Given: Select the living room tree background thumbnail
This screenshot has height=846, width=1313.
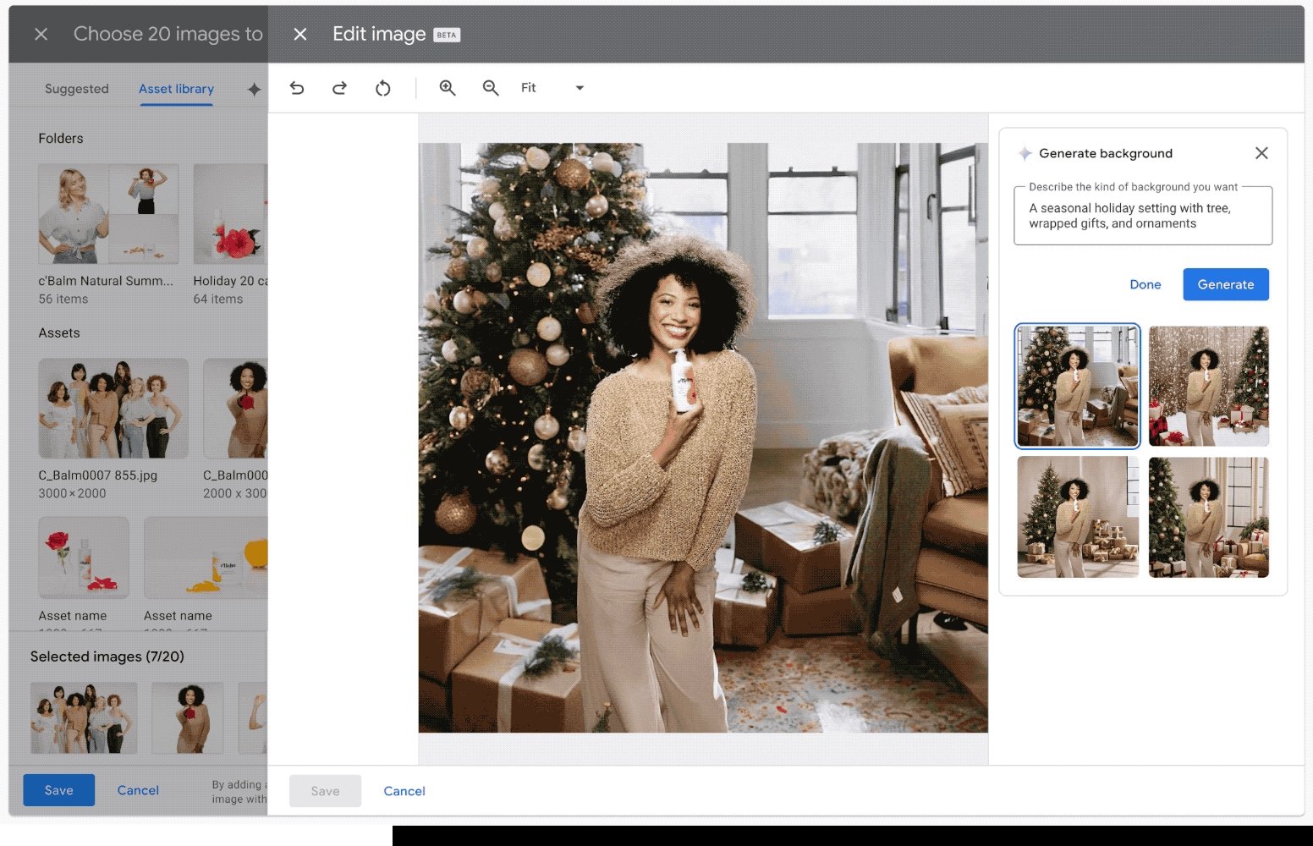Looking at the screenshot, I should click(x=1078, y=386).
